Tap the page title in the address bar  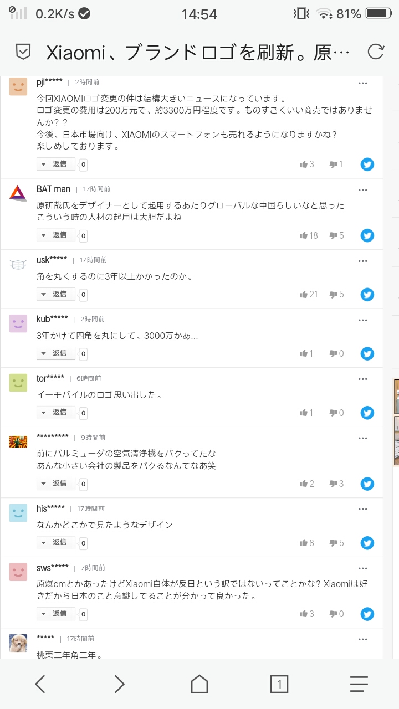pyautogui.click(x=198, y=53)
